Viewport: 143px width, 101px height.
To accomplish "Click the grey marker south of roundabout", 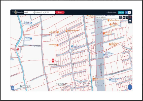I will click(x=73, y=64).
